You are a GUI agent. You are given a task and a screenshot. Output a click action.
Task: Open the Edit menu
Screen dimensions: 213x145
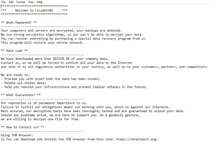point(11,2)
